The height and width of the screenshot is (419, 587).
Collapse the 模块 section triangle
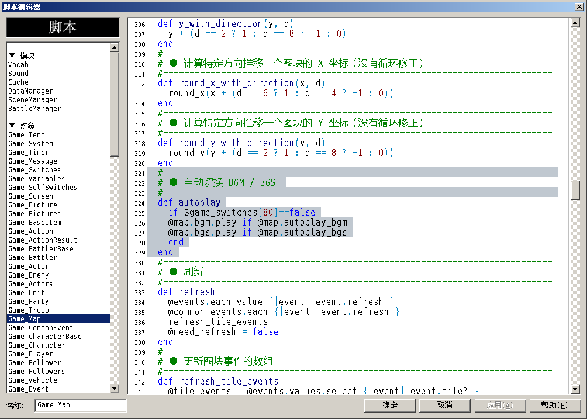click(x=12, y=55)
